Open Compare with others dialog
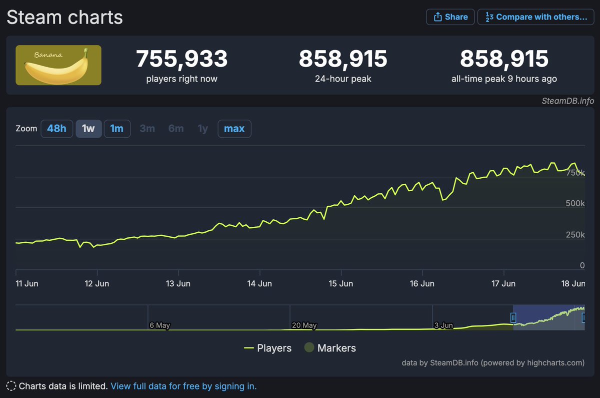Viewport: 600px width, 398px height. tap(535, 17)
